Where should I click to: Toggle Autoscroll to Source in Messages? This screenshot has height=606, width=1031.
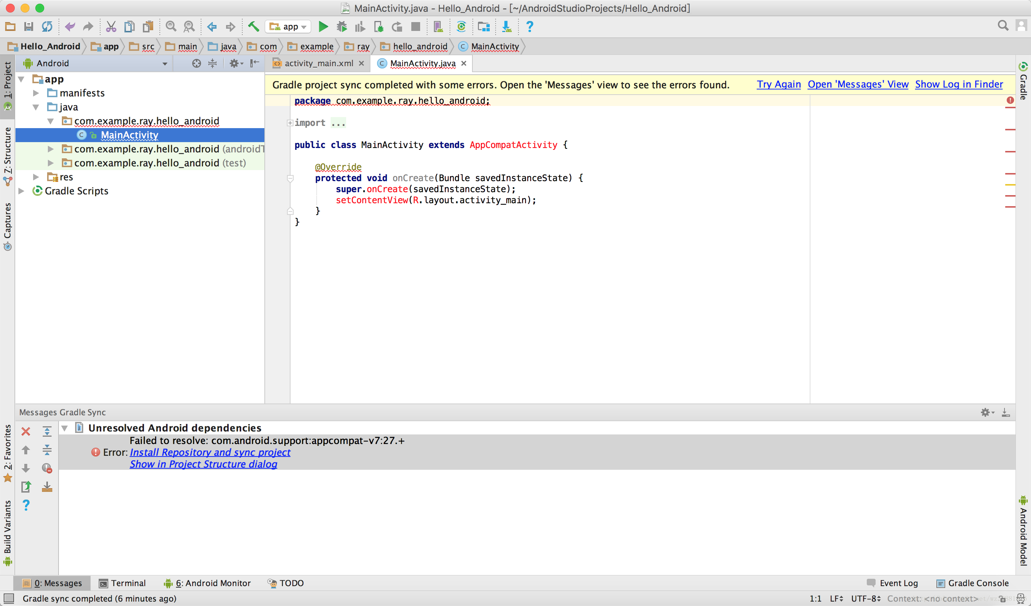pos(47,486)
